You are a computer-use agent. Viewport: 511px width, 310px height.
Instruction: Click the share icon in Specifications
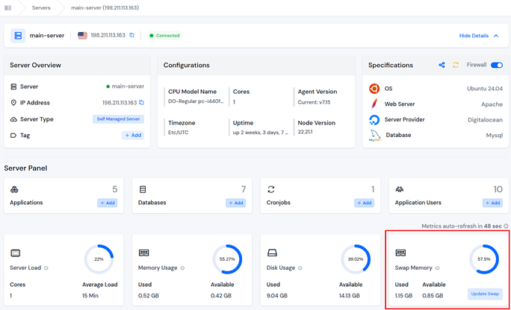(x=442, y=66)
